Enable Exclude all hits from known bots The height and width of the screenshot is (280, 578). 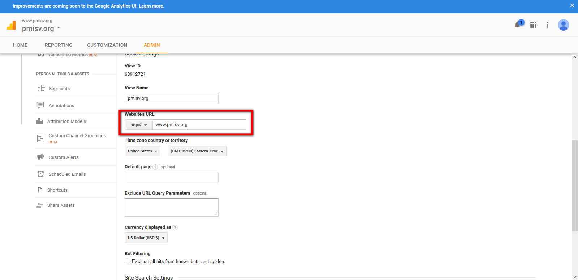pos(127,261)
